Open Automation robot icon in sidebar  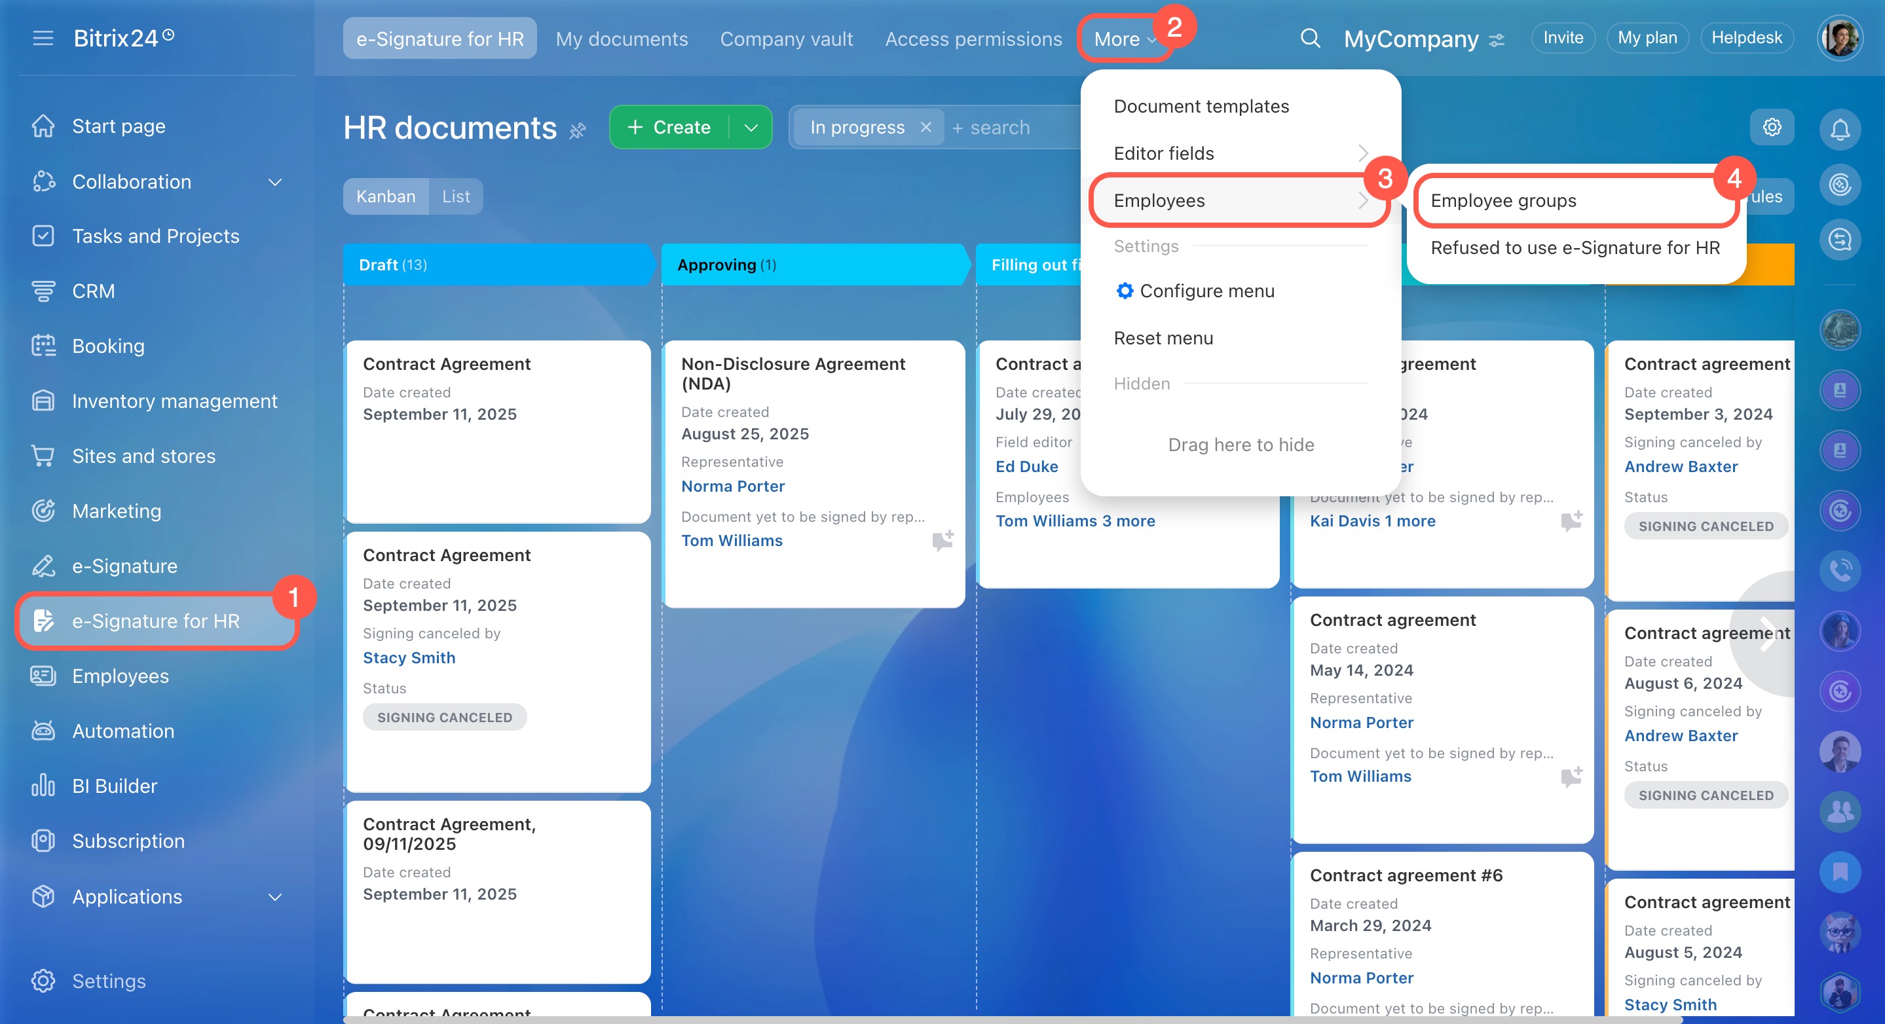[x=43, y=730]
